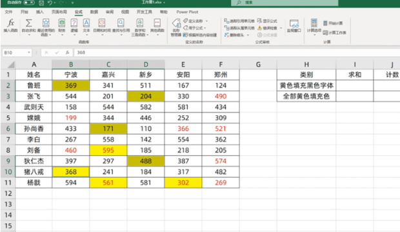This screenshot has height=232, width=400.
Task: Select the 求和 header cell
Action: click(x=355, y=75)
